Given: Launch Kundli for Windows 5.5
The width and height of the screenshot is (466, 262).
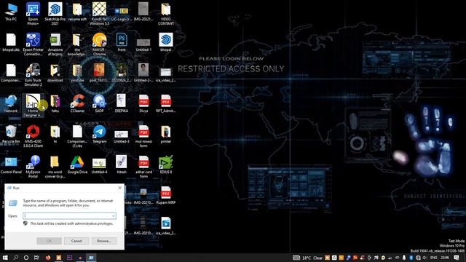Looking at the screenshot, I should click(x=99, y=14).
